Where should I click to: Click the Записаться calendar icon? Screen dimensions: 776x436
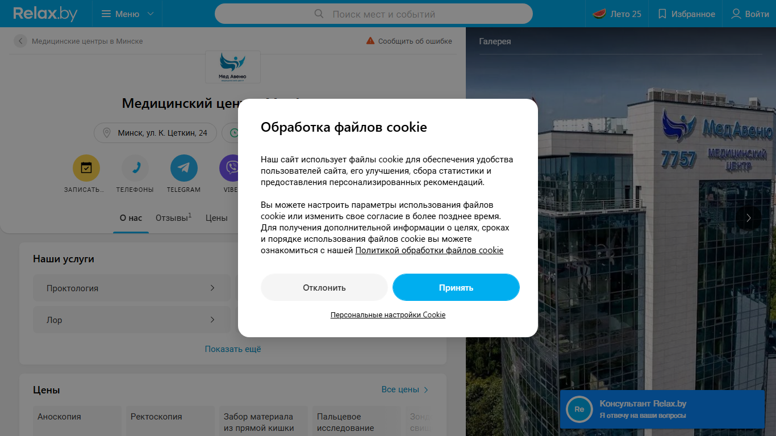(x=86, y=168)
